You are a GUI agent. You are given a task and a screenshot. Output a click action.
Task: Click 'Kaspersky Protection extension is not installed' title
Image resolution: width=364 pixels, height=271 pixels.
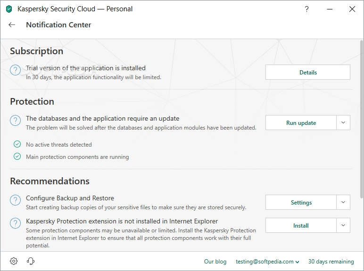pyautogui.click(x=122, y=221)
